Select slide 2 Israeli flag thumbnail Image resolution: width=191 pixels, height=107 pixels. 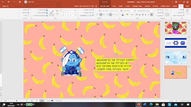[176, 43]
